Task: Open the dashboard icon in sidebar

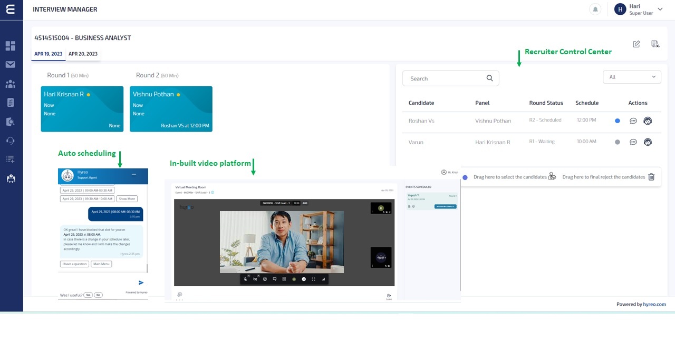Action: pos(11,46)
